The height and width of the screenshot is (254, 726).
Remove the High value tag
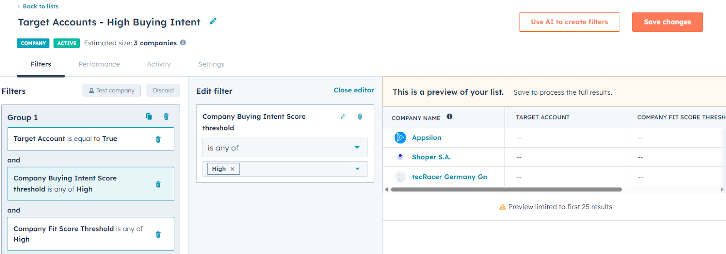(x=232, y=169)
